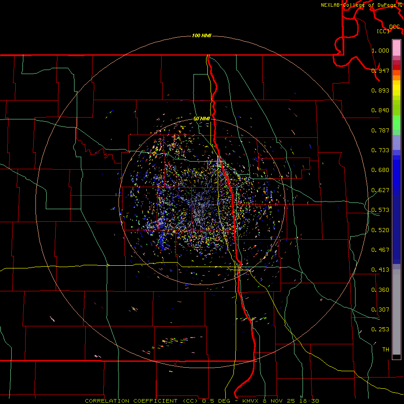Pick the gray segment of the color bar
This screenshot has height=404, width=404.
click(x=396, y=312)
